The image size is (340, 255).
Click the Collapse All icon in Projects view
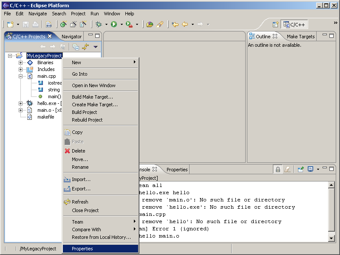click(76, 47)
